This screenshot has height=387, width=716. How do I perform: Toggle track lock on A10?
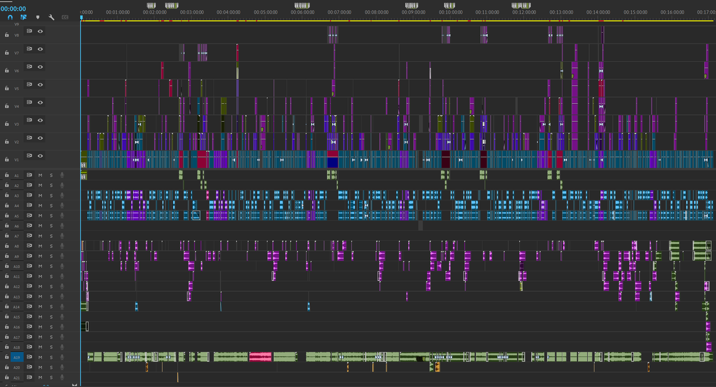pyautogui.click(x=6, y=266)
